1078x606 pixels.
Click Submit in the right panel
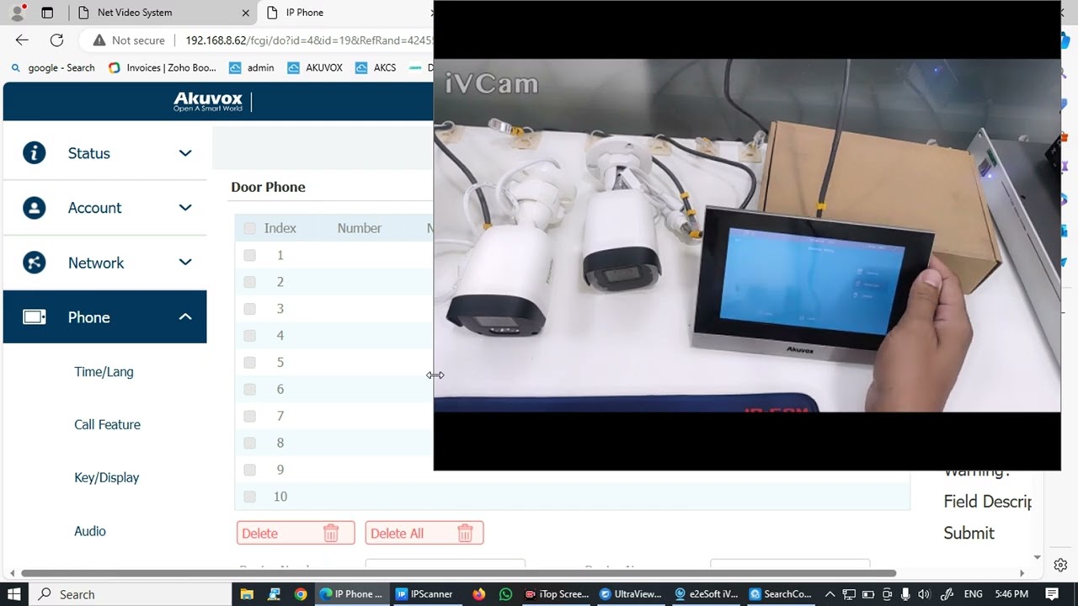click(969, 533)
